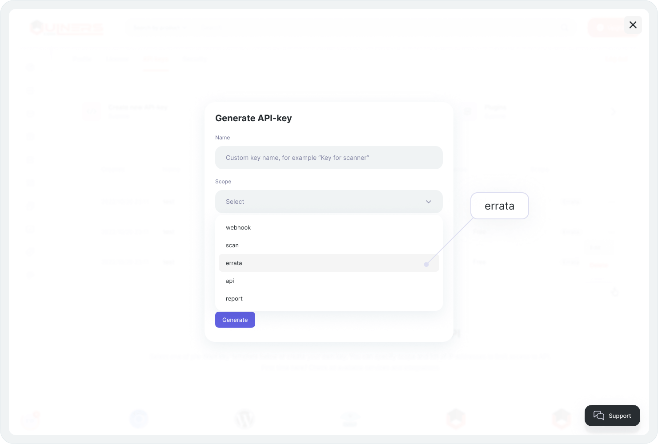658x444 pixels.
Task: Click the faded Create new API key icon
Action: [x=91, y=111]
